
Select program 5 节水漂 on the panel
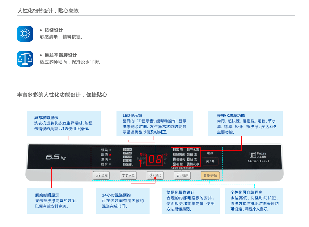(x=193, y=149)
